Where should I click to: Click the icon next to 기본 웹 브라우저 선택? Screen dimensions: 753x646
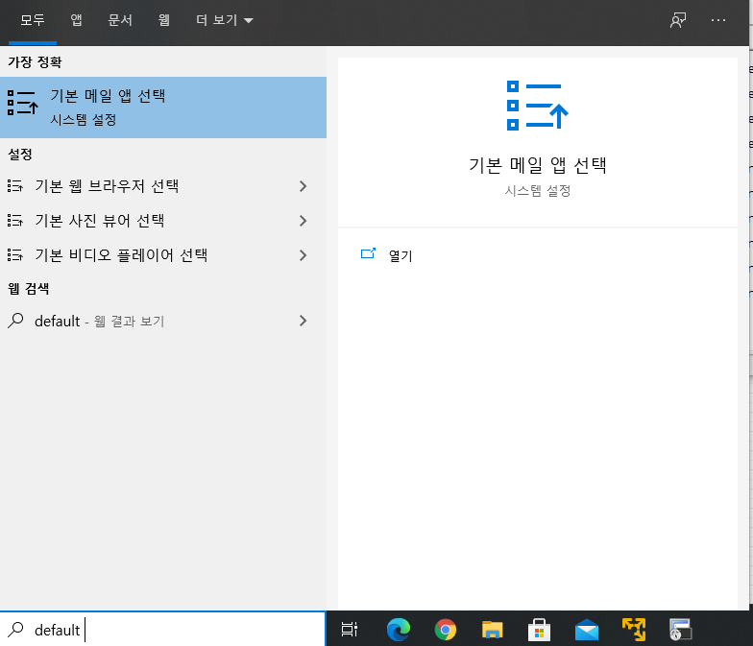click(x=15, y=186)
